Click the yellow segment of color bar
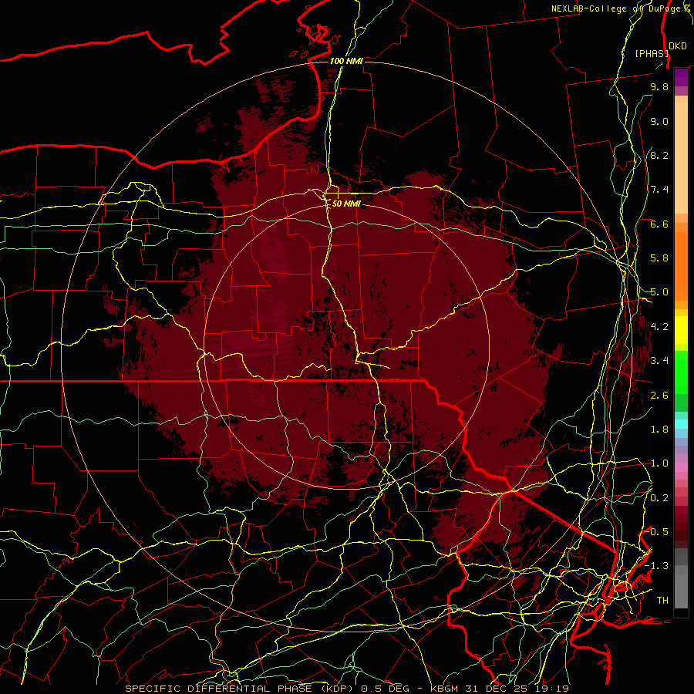 click(681, 330)
